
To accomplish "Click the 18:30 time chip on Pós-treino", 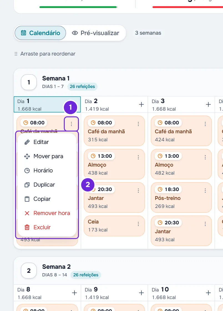I will tap(168, 189).
